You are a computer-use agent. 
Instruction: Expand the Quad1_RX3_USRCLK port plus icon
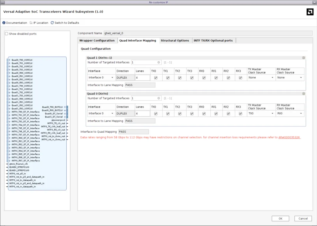point(9,109)
